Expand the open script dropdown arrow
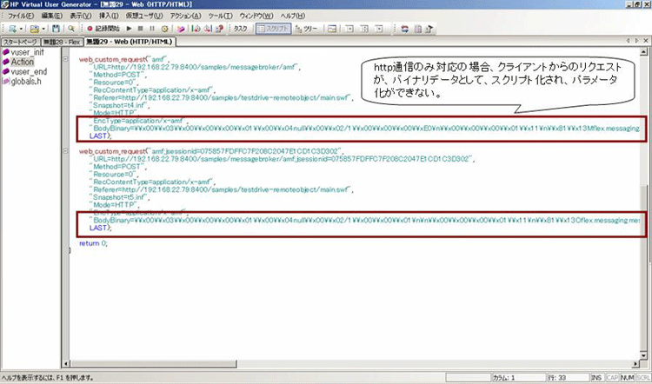The width and height of the screenshot is (652, 384). (x=43, y=29)
